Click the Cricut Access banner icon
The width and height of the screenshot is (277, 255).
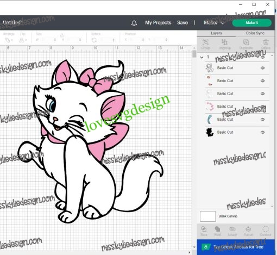click(205, 247)
